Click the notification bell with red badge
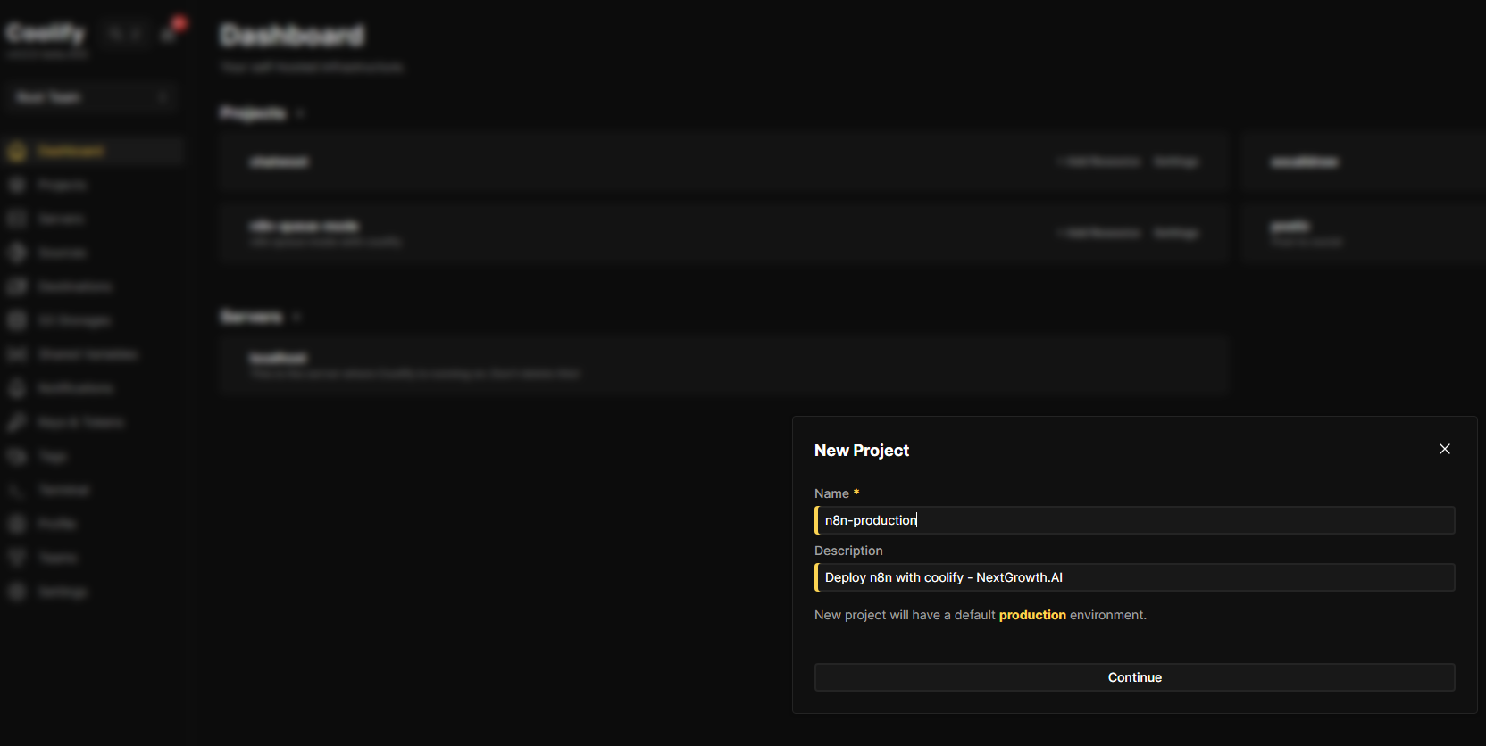Viewport: 1486px width, 746px height. click(170, 33)
